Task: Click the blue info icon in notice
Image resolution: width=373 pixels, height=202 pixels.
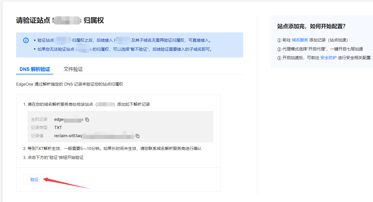Action: (26, 40)
